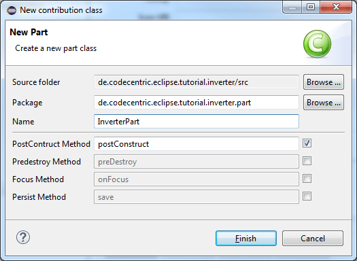Cancel the new part dialog
This screenshot has width=357, height=261.
pos(313,239)
